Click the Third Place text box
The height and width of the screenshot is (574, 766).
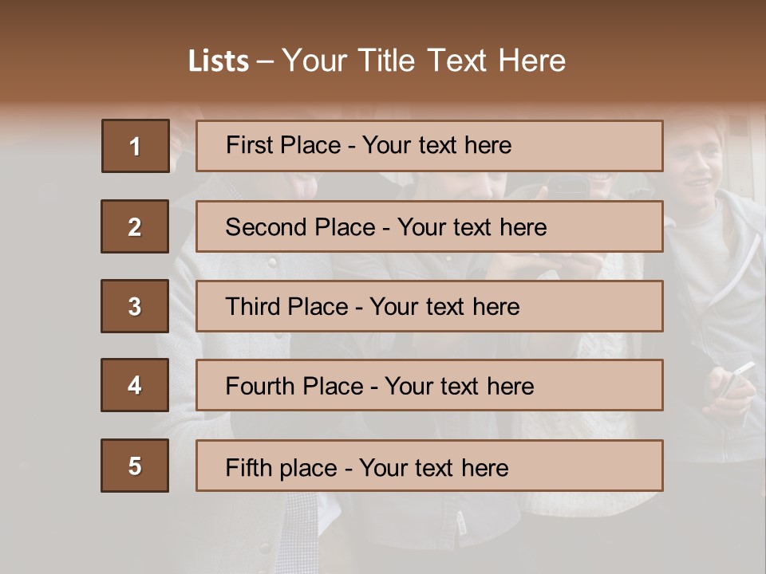point(429,306)
